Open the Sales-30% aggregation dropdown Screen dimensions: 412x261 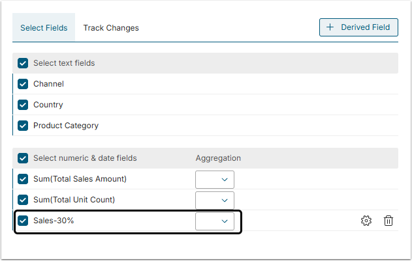click(x=215, y=221)
